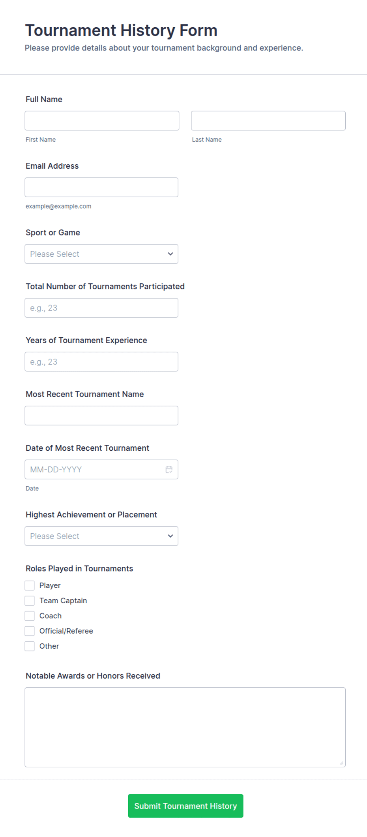Click the Years of Tournament Experience field
367x837 pixels.
[101, 361]
